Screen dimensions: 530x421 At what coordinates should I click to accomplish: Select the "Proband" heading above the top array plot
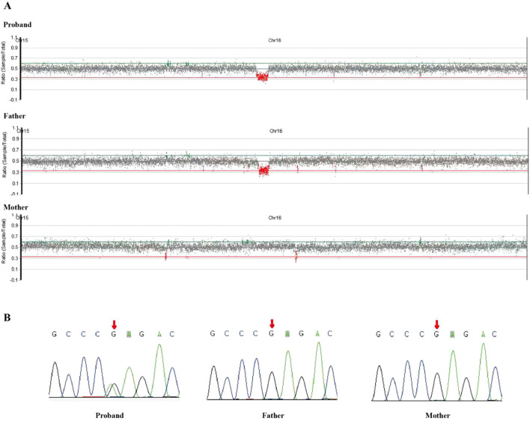[x=17, y=25]
